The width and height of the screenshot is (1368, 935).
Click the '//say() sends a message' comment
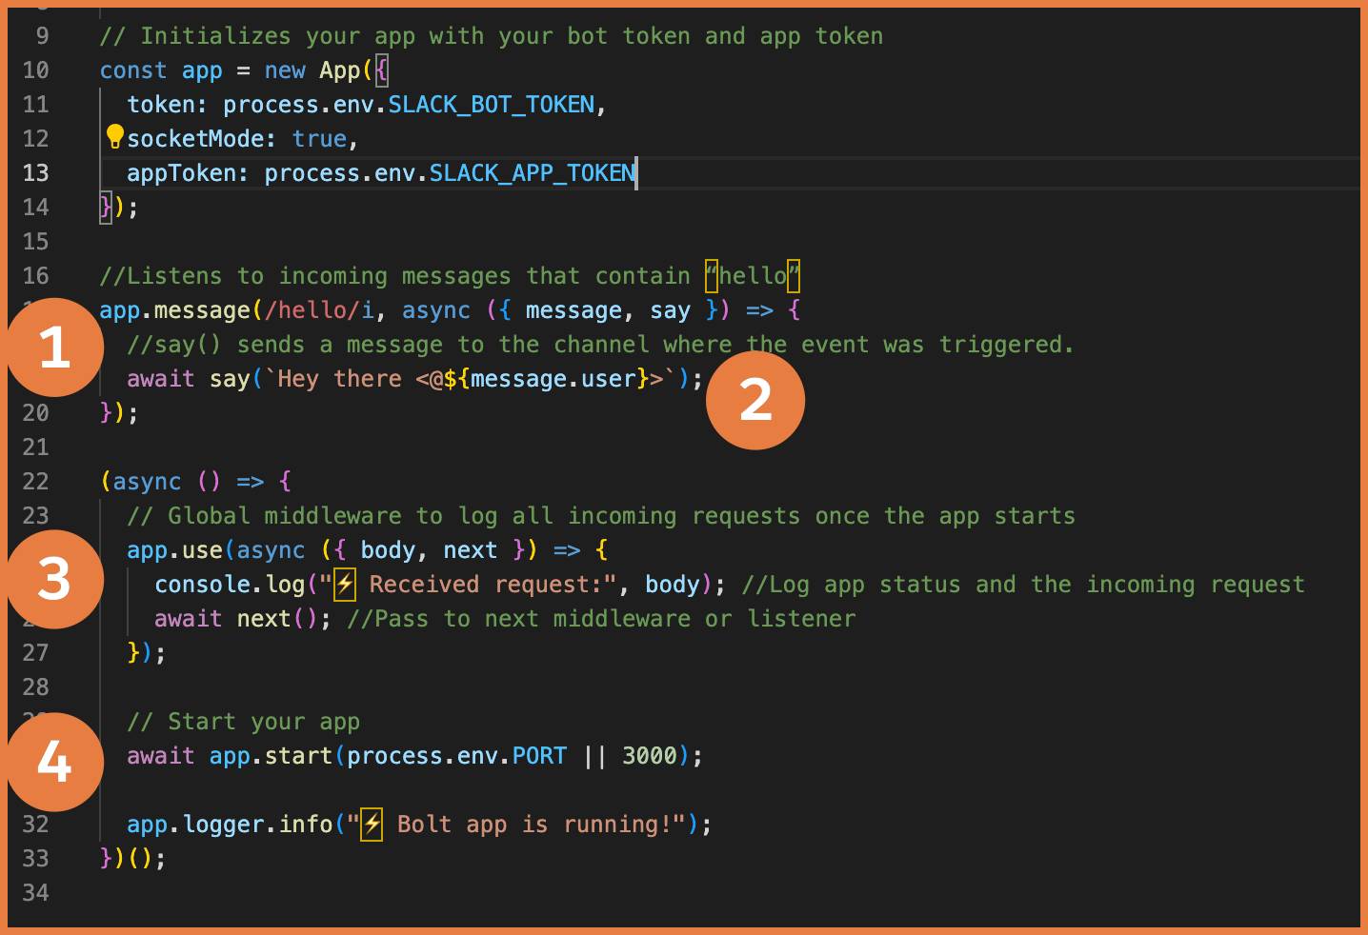coord(600,345)
